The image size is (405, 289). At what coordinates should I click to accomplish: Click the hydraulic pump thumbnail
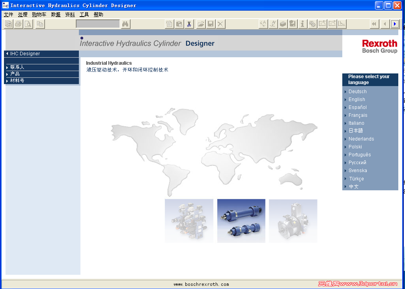pyautogui.click(x=293, y=221)
